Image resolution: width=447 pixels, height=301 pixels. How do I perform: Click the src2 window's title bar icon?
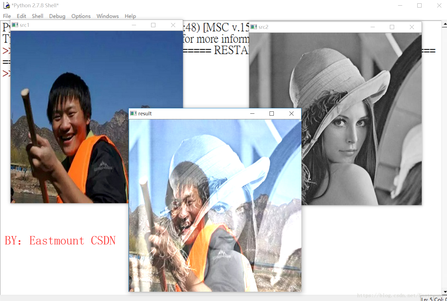point(254,27)
